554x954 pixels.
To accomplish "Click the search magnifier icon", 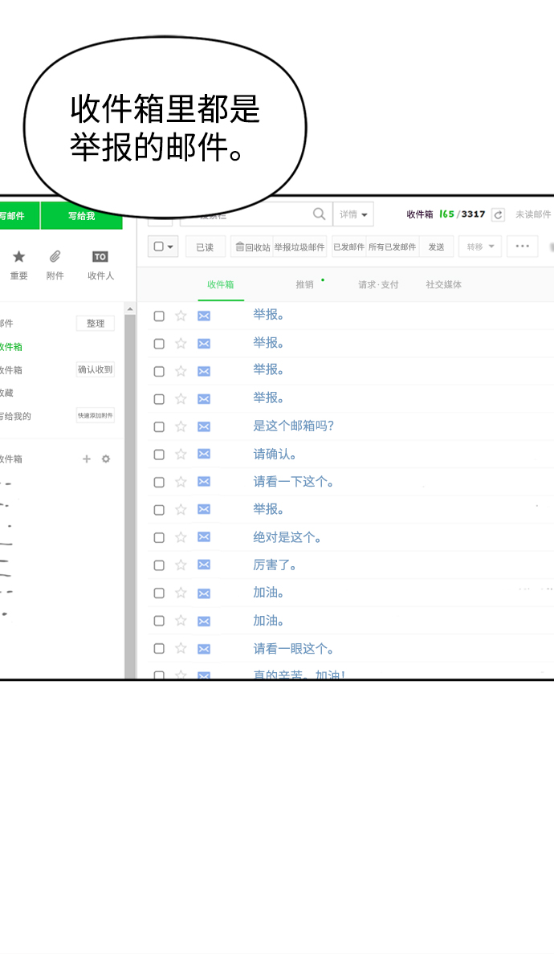I will pyautogui.click(x=319, y=214).
